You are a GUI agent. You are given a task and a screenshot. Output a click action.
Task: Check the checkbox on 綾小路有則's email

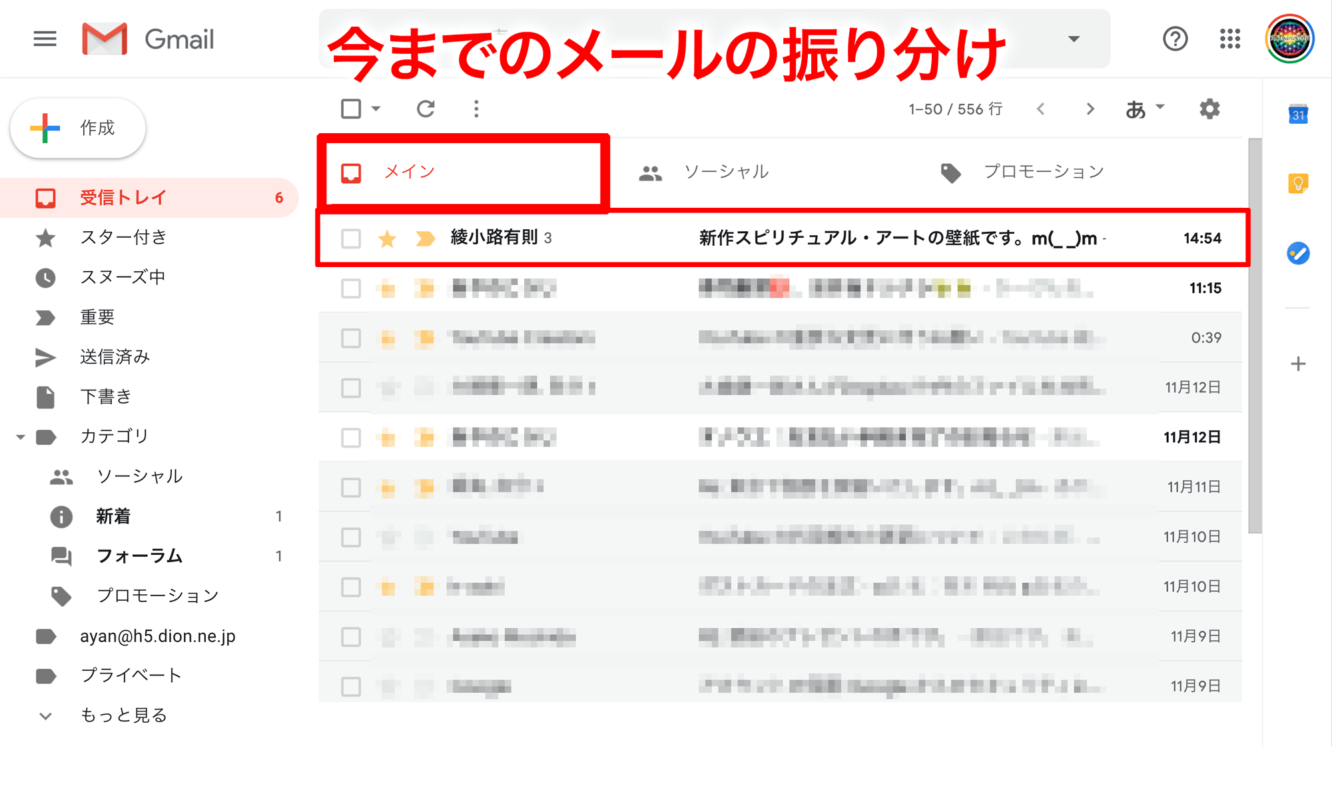pos(350,238)
